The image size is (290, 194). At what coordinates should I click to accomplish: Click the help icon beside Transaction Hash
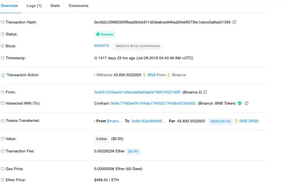pyautogui.click(x=2, y=22)
